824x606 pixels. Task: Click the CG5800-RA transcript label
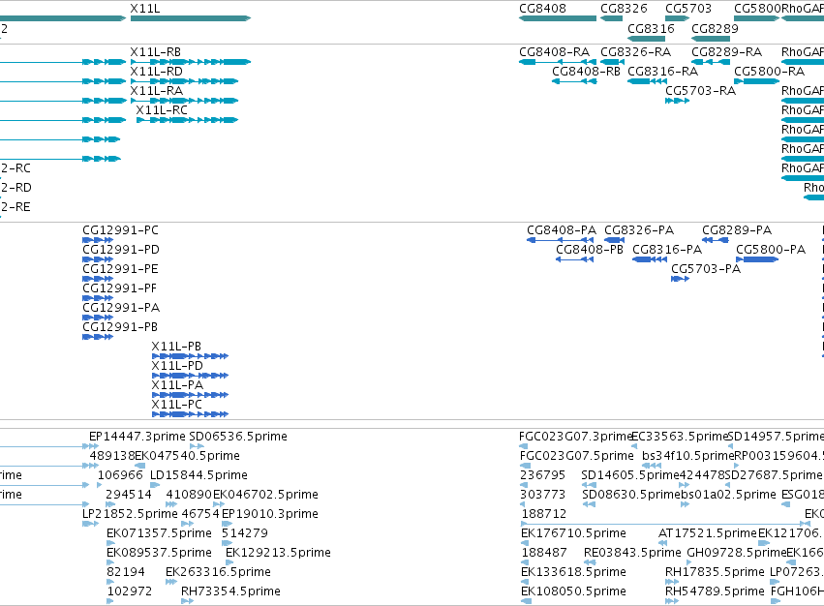770,72
